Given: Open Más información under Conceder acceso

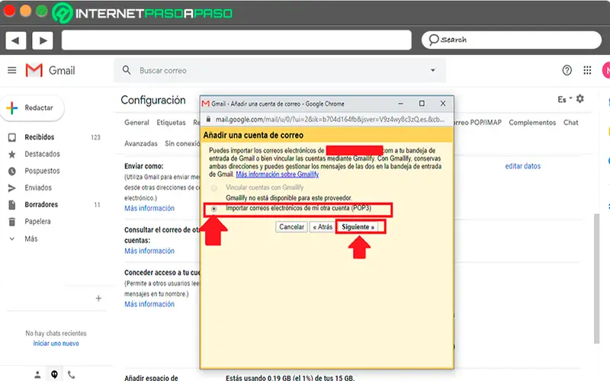Looking at the screenshot, I should pyautogui.click(x=149, y=304).
